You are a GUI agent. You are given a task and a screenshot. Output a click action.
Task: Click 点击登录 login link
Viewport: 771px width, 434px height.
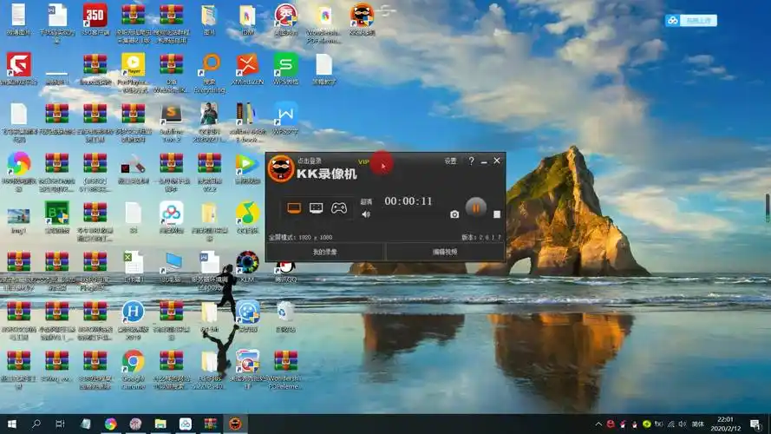click(310, 161)
